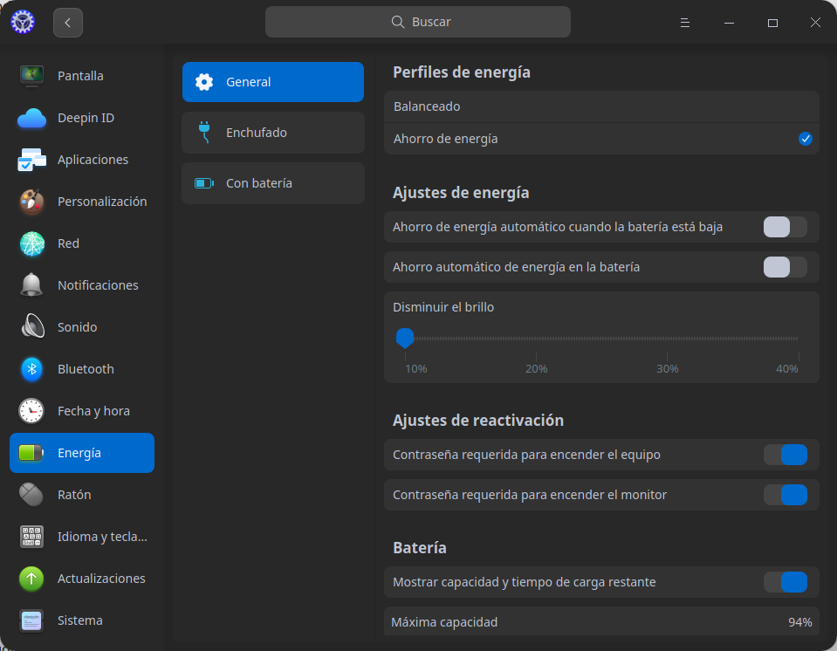Click the Personalización palette icon
The height and width of the screenshot is (651, 837).
31,202
